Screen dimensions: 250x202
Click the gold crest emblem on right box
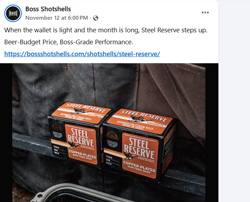(112, 135)
